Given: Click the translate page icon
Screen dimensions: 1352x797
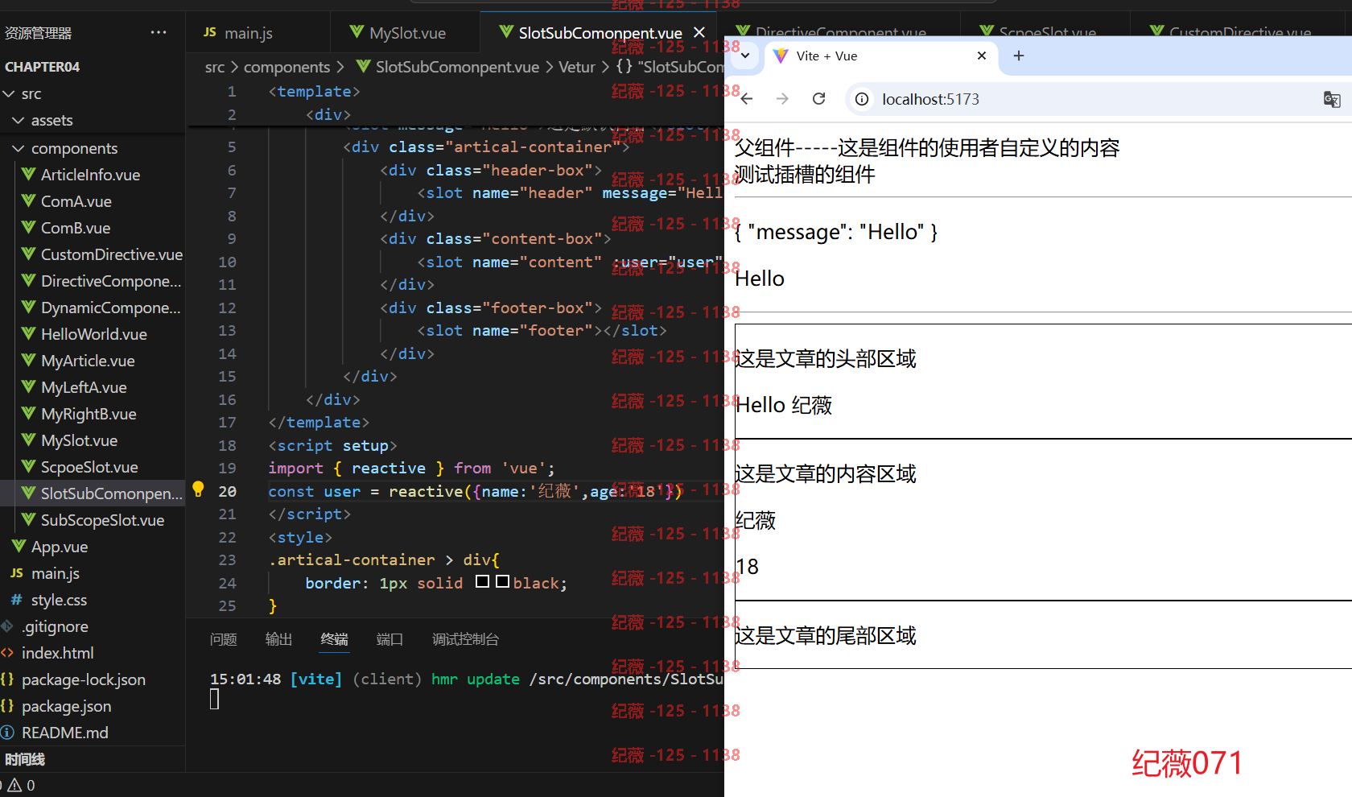Looking at the screenshot, I should pyautogui.click(x=1332, y=99).
